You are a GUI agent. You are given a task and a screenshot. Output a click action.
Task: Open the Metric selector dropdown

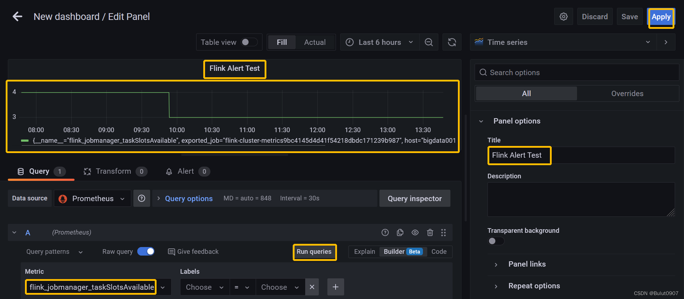pos(98,287)
